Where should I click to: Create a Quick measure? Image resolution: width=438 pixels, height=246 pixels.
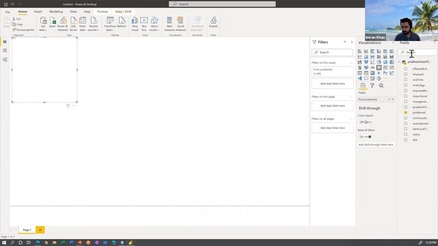pos(181,24)
